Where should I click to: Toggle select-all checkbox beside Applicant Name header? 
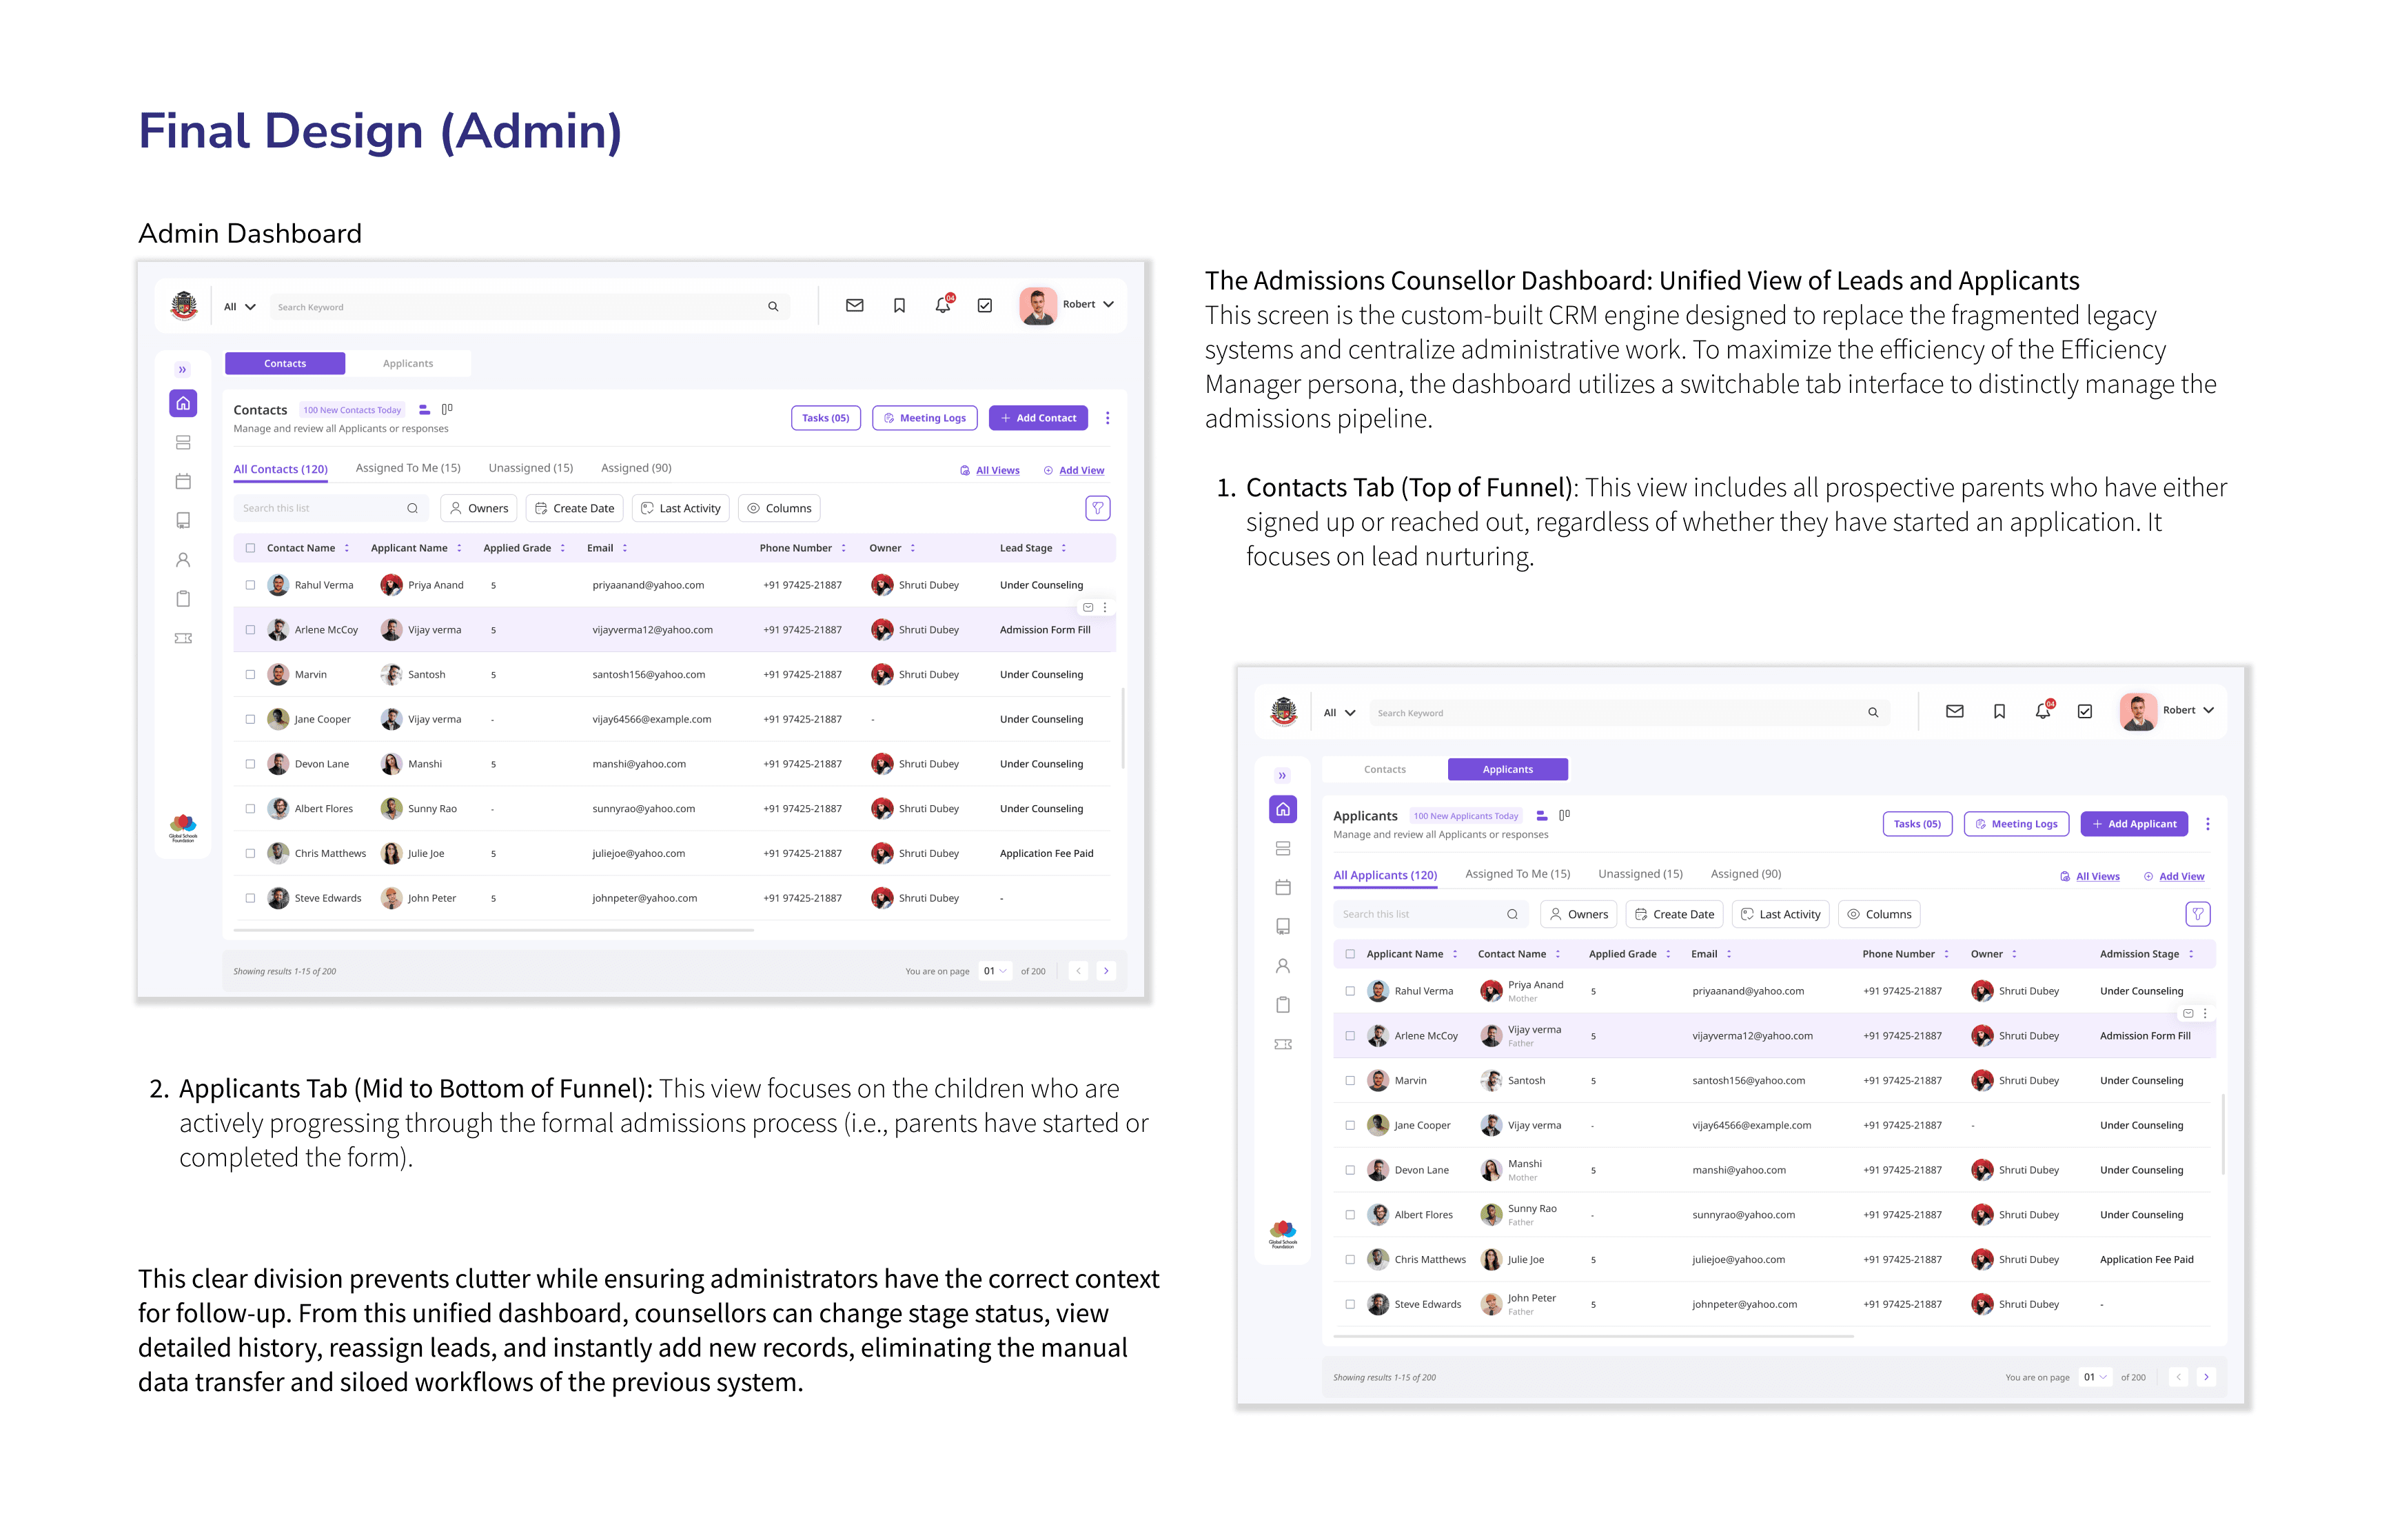[x=1350, y=954]
